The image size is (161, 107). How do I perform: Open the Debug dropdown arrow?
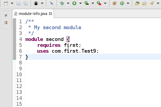(68, 3)
